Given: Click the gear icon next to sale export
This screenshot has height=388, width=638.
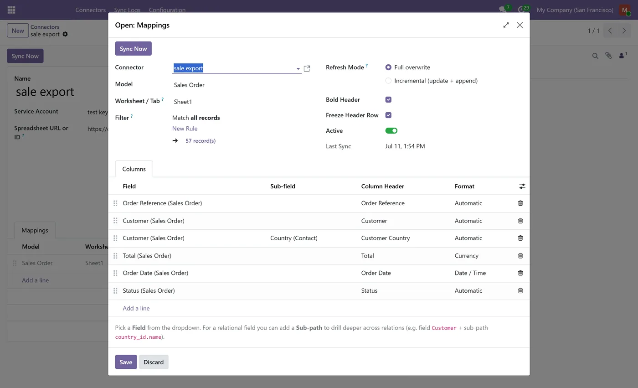Looking at the screenshot, I should coord(65,34).
